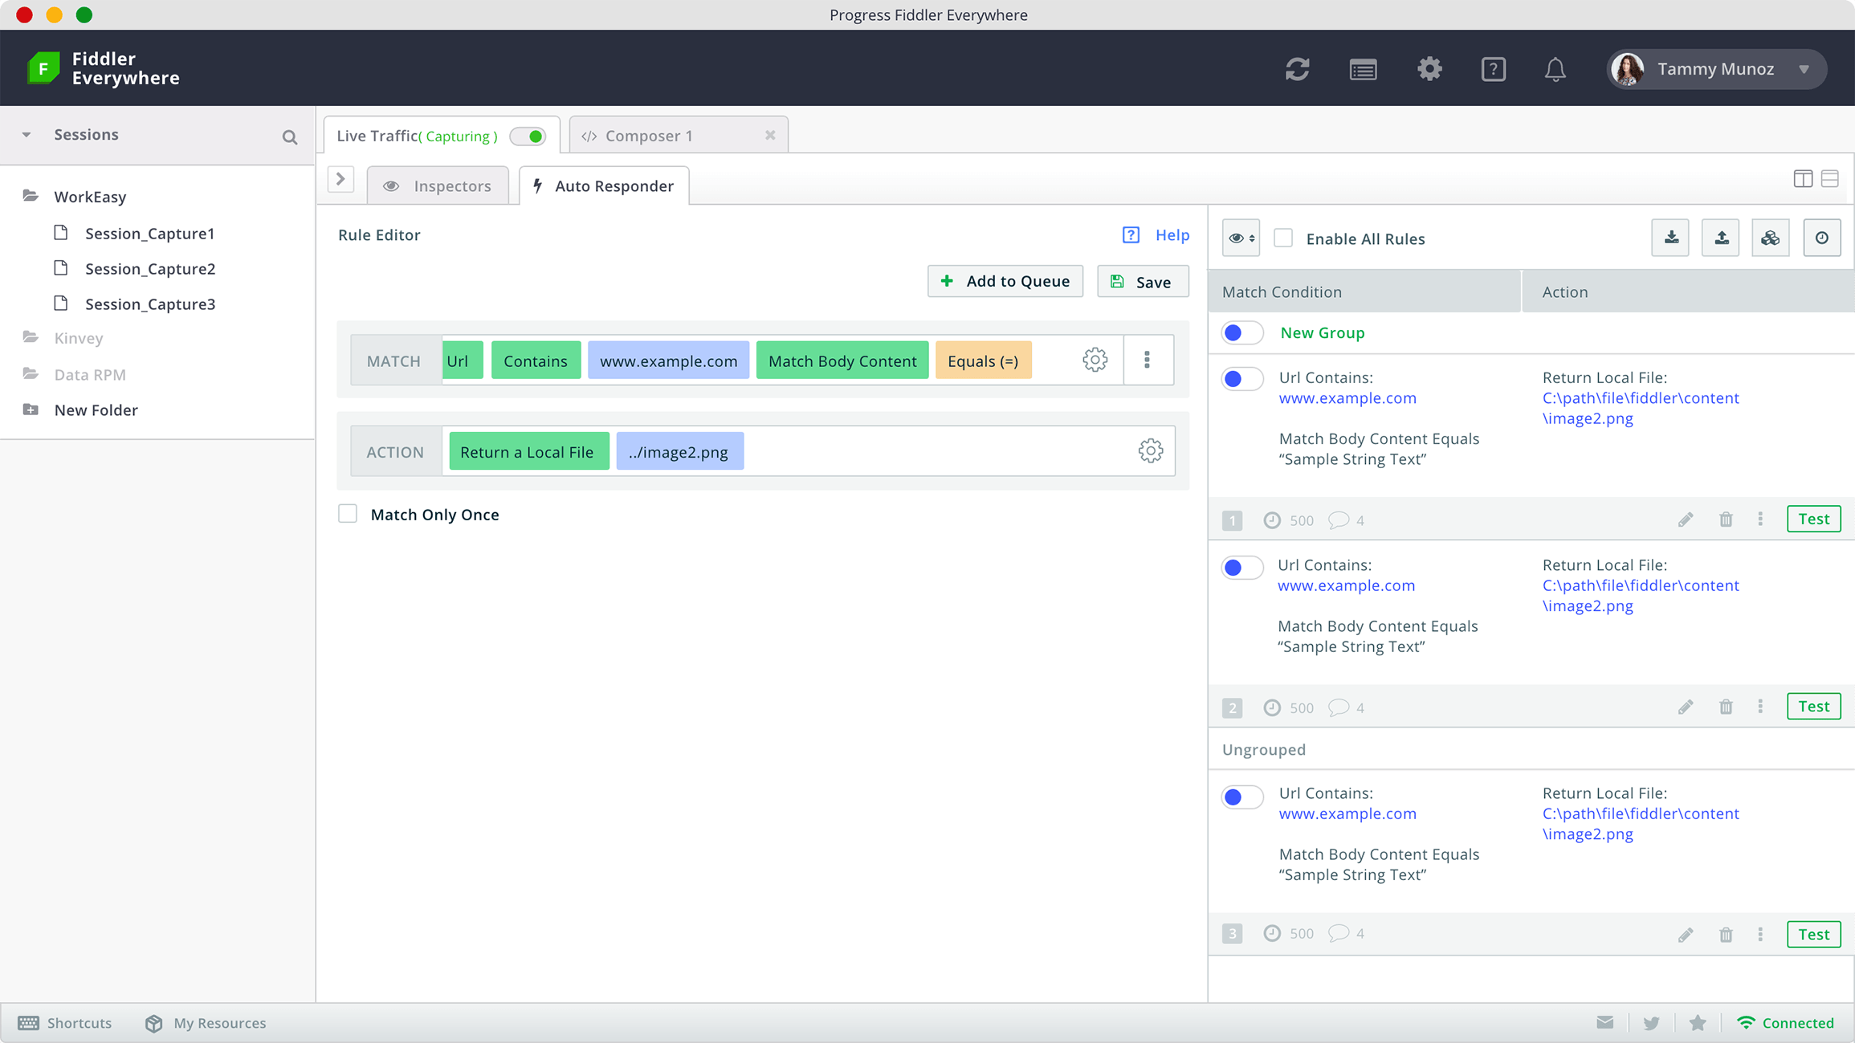Open the Equals (=) operator dropdown

click(983, 361)
